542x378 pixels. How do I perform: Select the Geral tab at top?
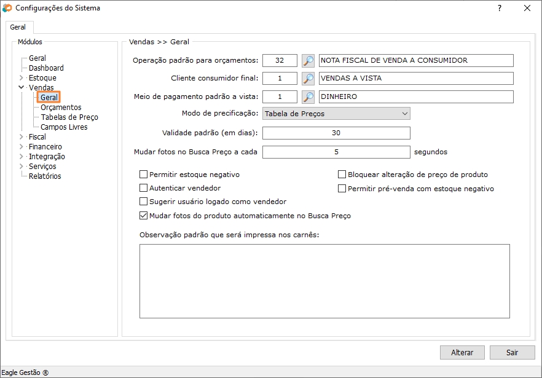coord(18,28)
